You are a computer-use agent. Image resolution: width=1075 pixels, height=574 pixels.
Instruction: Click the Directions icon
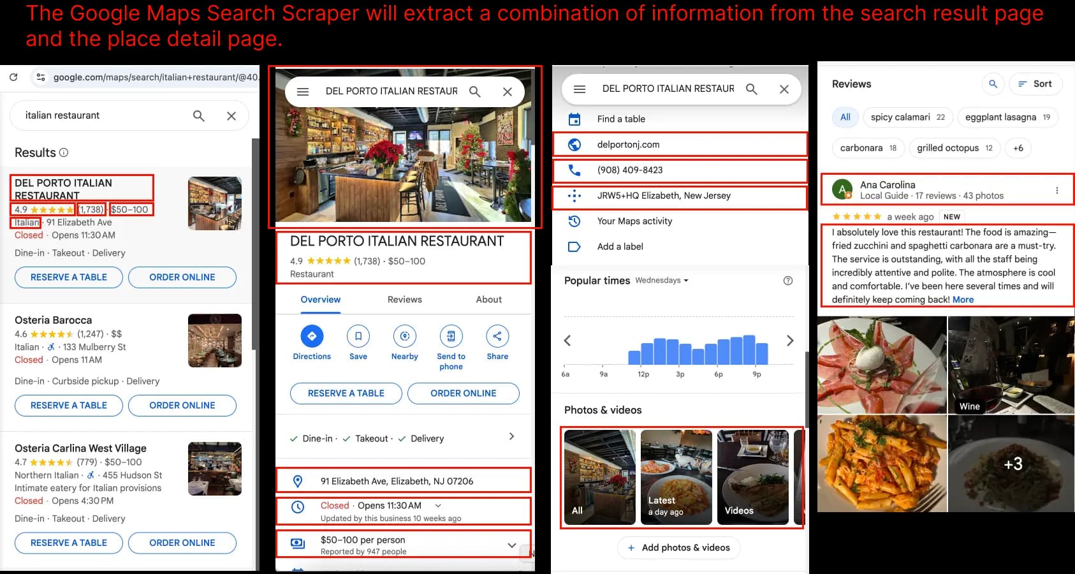312,335
